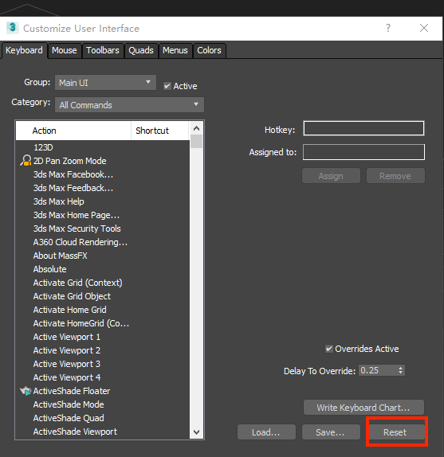Viewport: 444px width, 457px height.
Task: Sort by the Action column header
Action: point(73,131)
